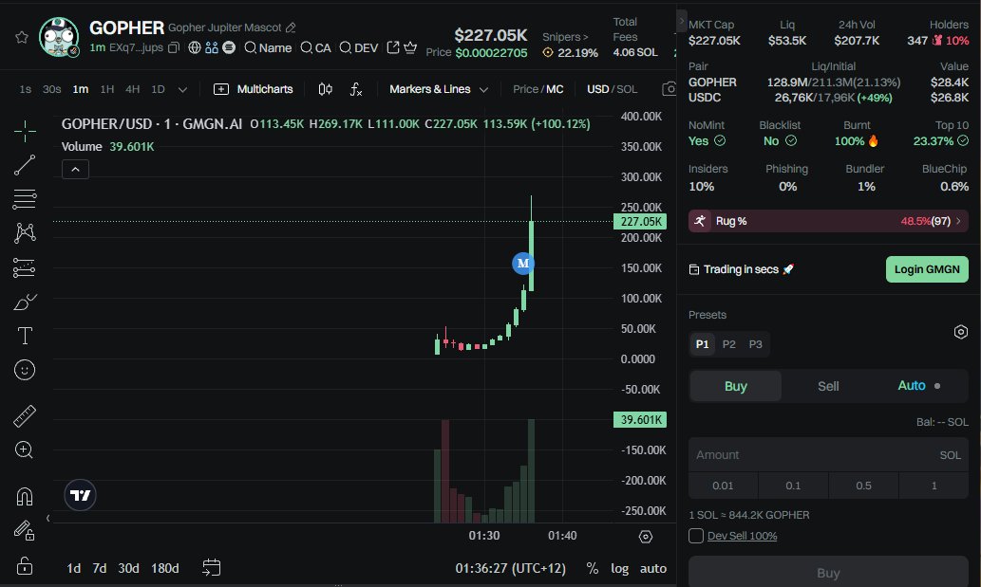This screenshot has height=587, width=981.
Task: Toggle percent scale mode
Action: [x=592, y=568]
